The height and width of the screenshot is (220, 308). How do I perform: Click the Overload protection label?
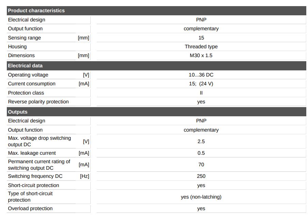coord(30,208)
